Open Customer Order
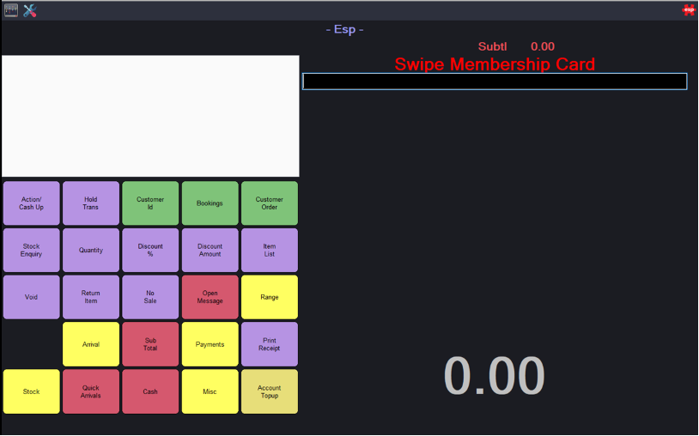699x436 pixels. click(x=270, y=203)
